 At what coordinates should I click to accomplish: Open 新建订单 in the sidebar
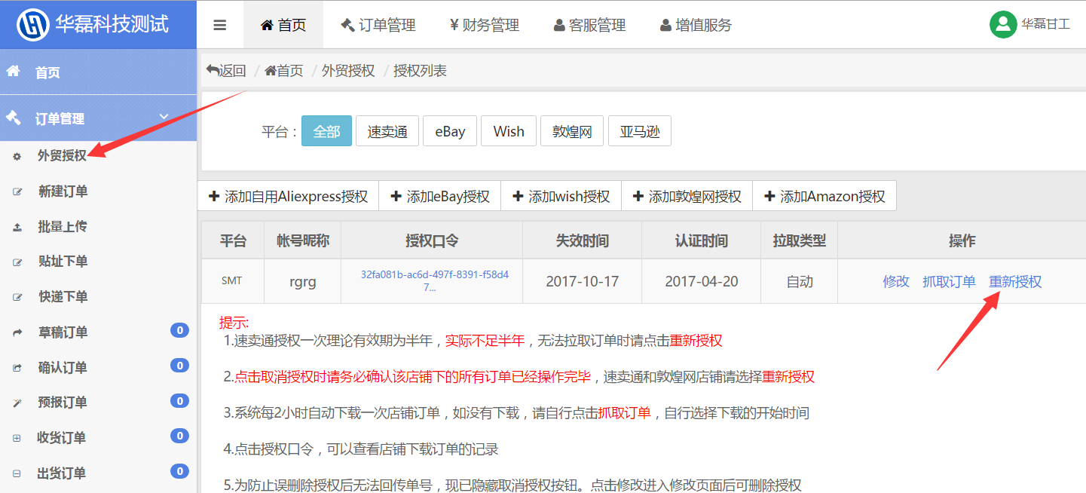(63, 191)
